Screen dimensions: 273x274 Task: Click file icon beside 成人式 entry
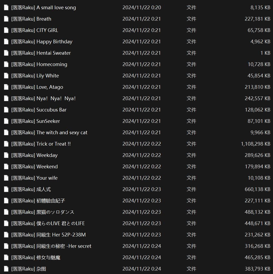pyautogui.click(x=6, y=189)
